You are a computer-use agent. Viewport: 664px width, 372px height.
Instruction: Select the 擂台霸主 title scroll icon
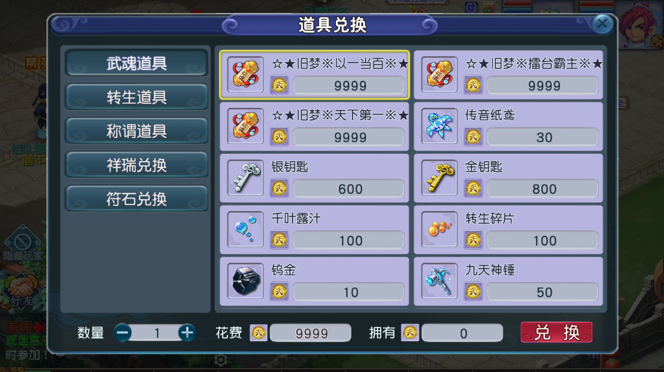[439, 74]
